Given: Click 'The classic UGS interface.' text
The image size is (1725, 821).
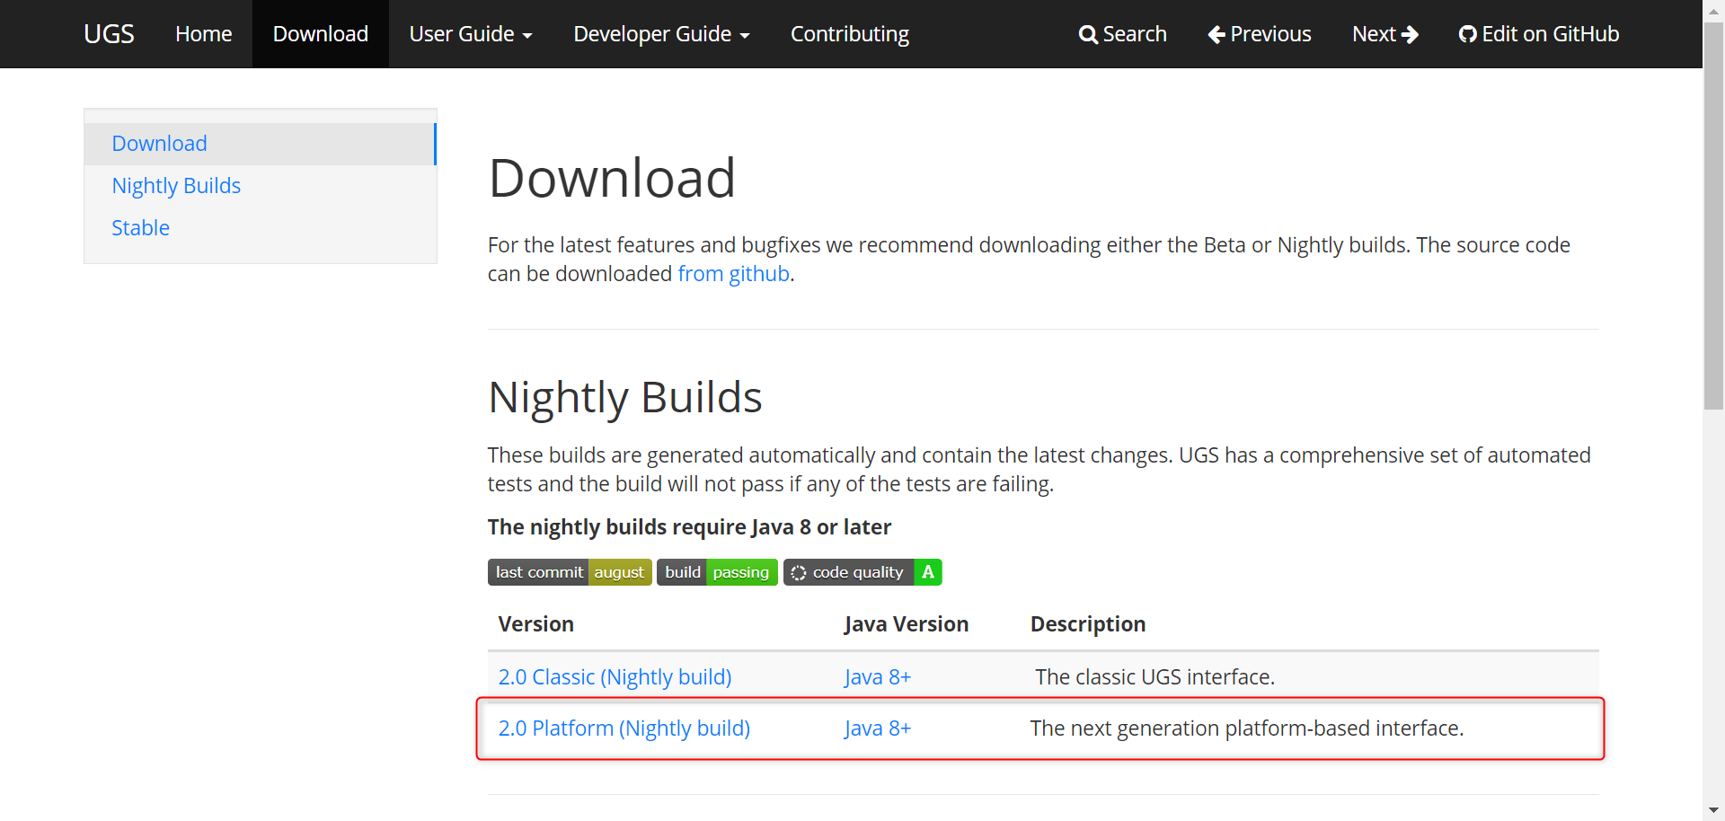Looking at the screenshot, I should click(x=1154, y=677).
